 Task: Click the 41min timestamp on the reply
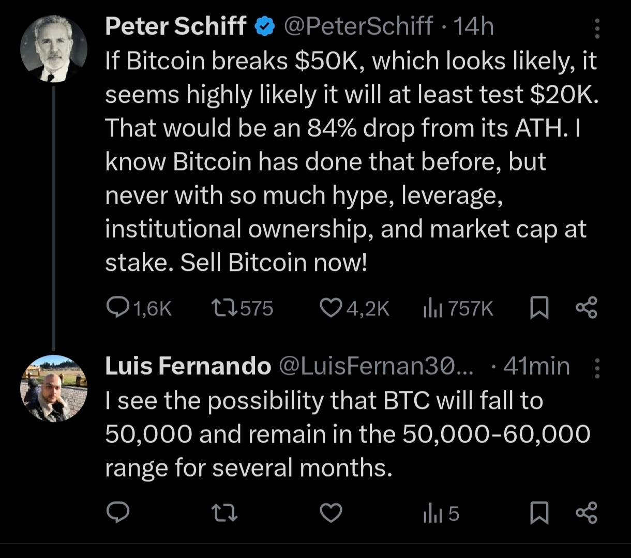(x=536, y=366)
